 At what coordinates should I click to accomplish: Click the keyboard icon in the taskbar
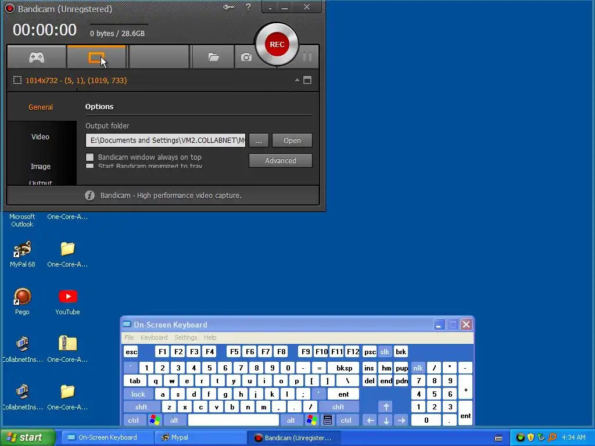coord(499,438)
